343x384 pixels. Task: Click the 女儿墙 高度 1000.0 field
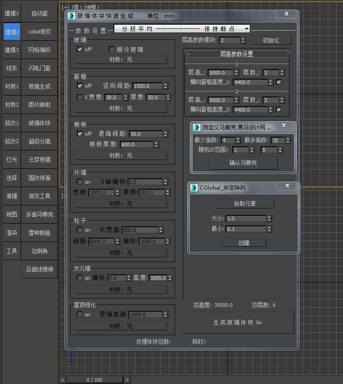click(x=158, y=278)
